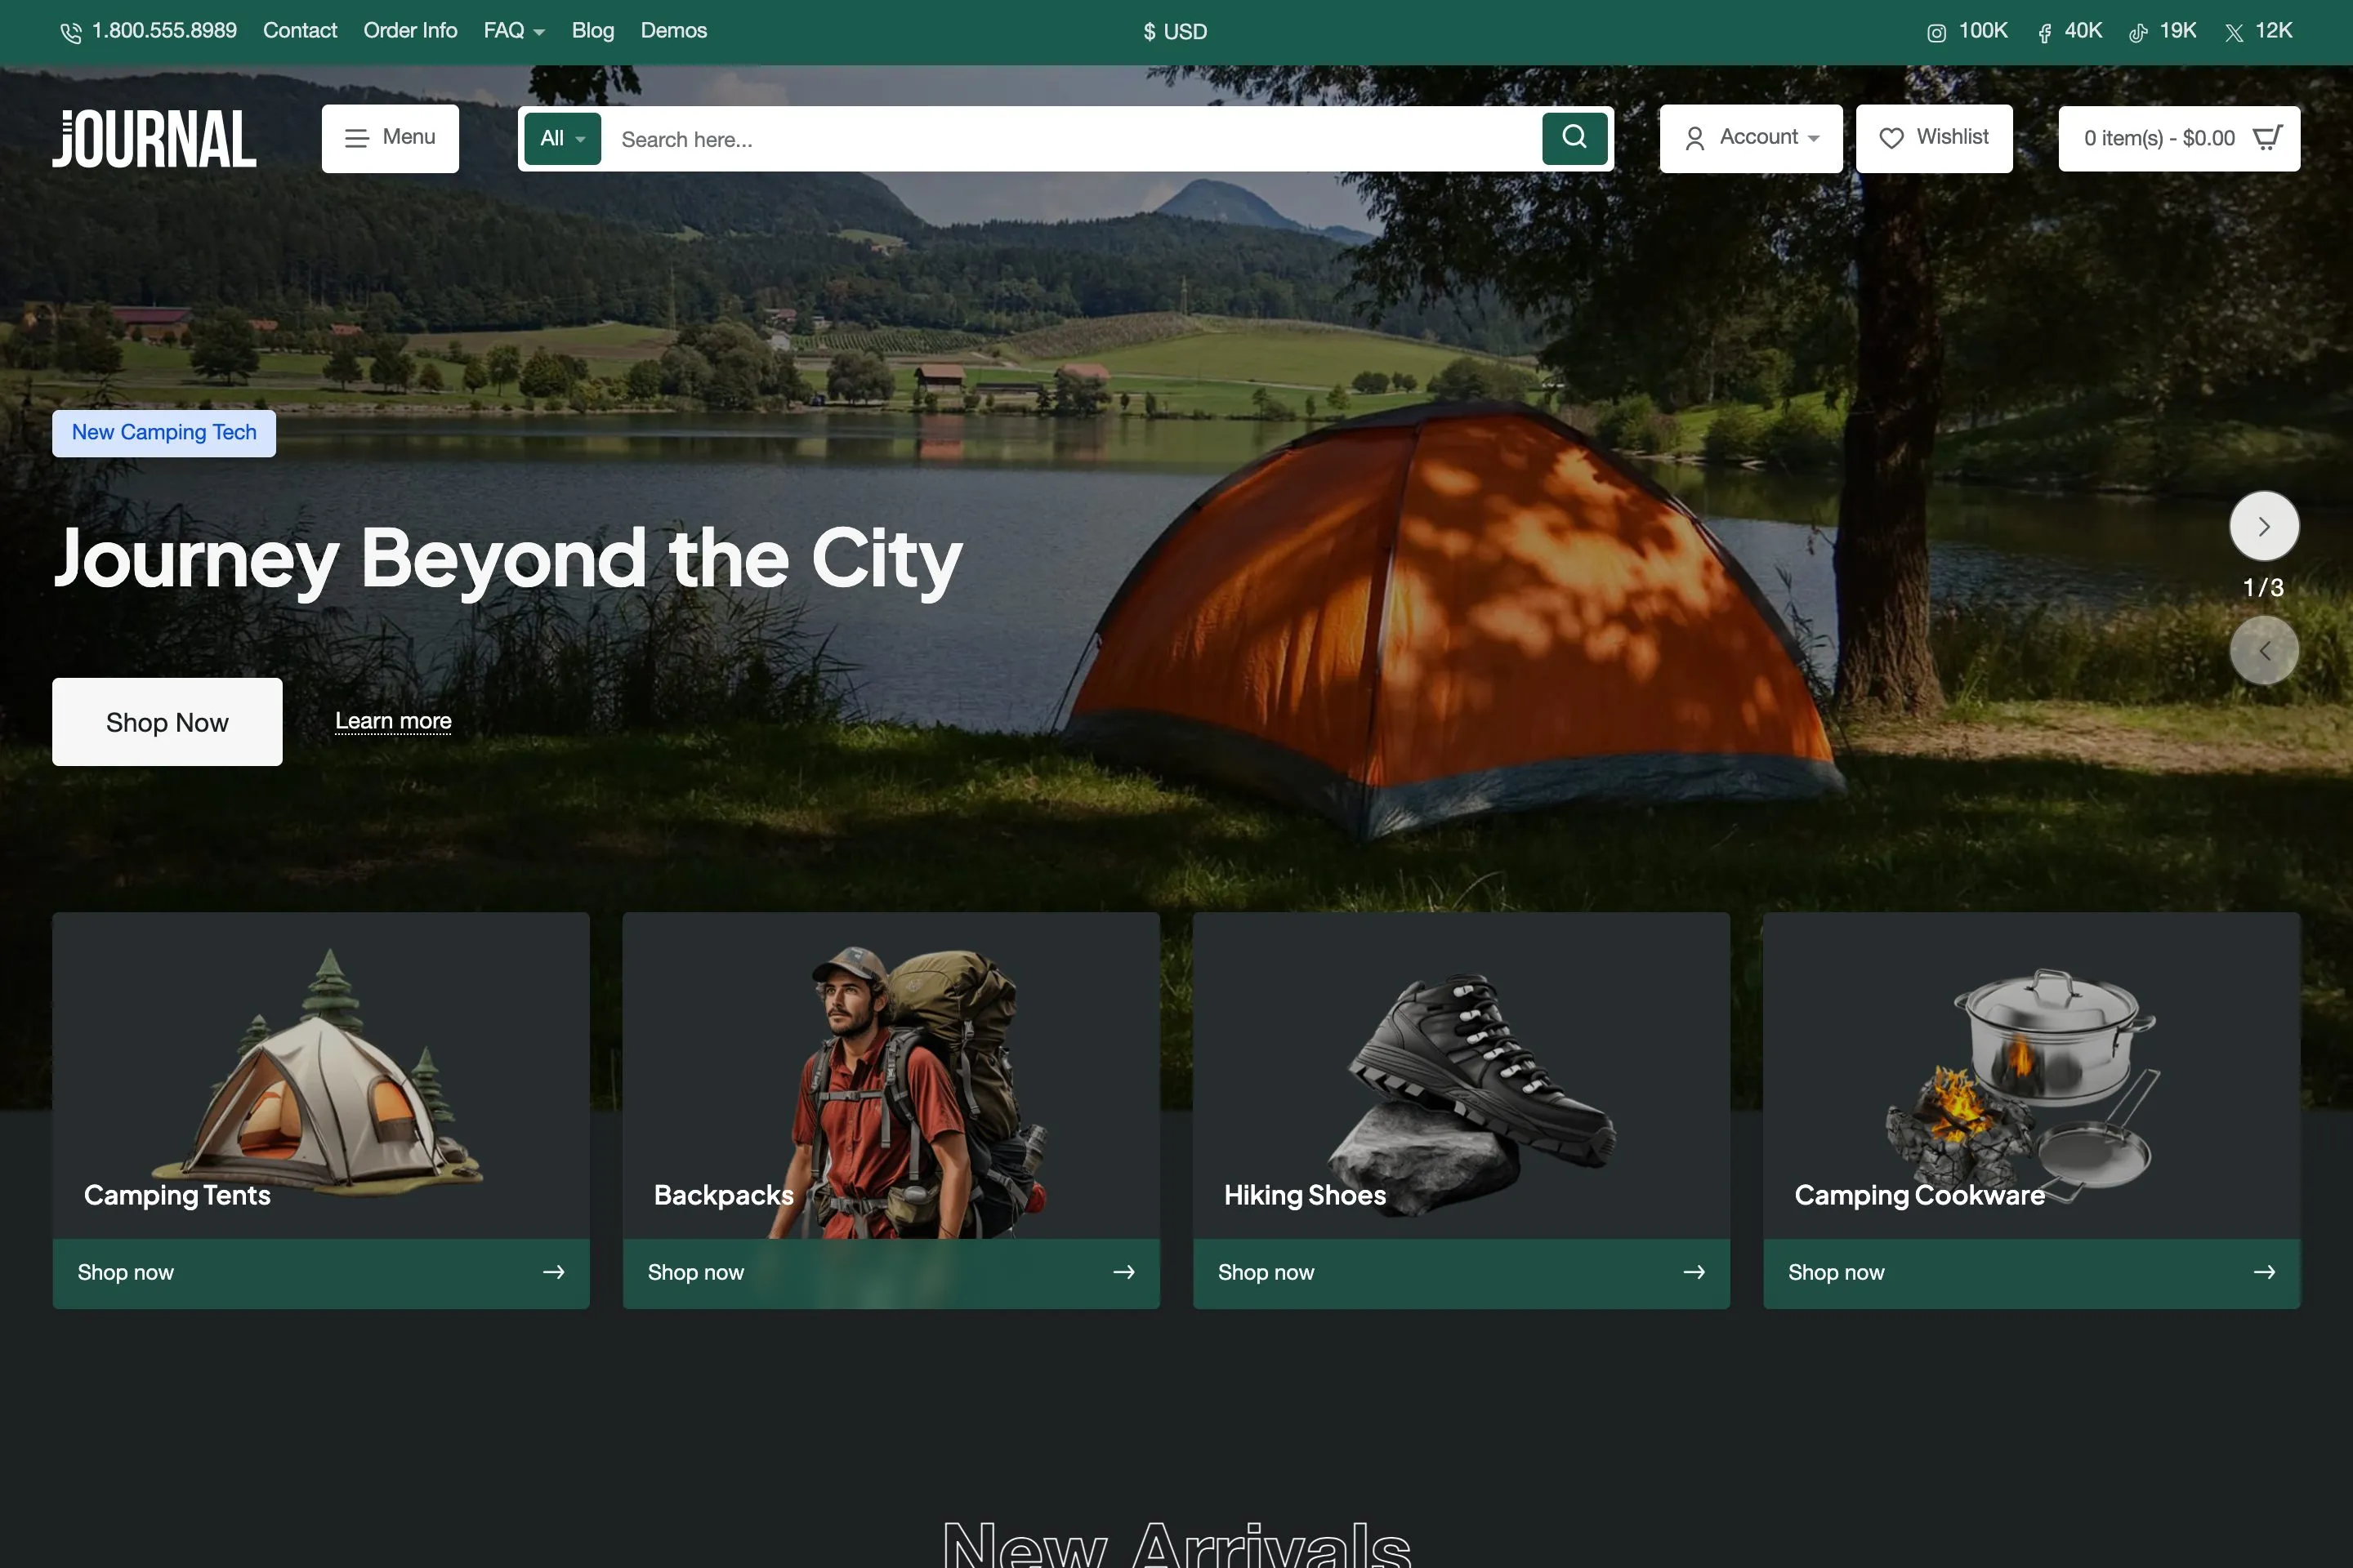Viewport: 2353px width, 1568px height.
Task: Expand the Account dropdown
Action: coord(1751,138)
